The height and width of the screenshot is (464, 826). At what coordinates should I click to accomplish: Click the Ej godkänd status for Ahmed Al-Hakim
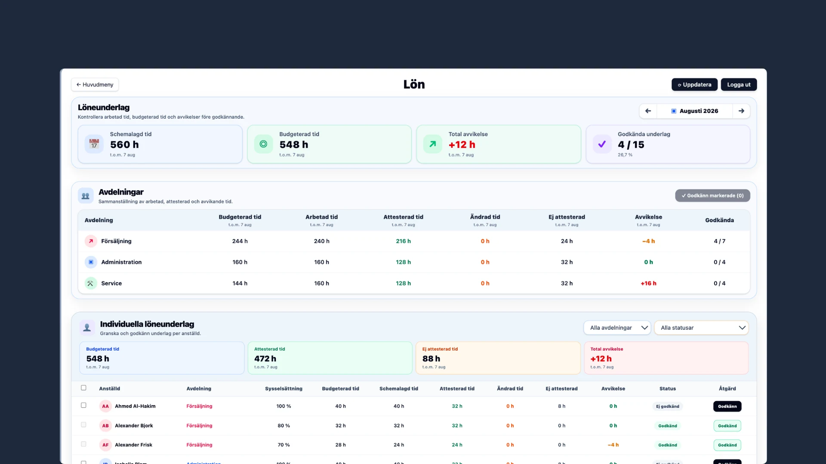(x=668, y=406)
